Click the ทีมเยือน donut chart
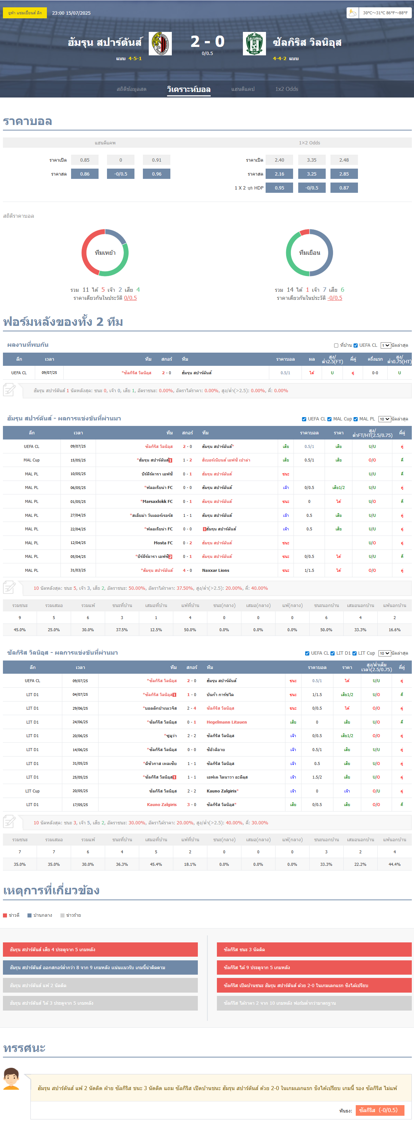Image resolution: width=414 pixels, height=1122 pixels. coord(310,253)
